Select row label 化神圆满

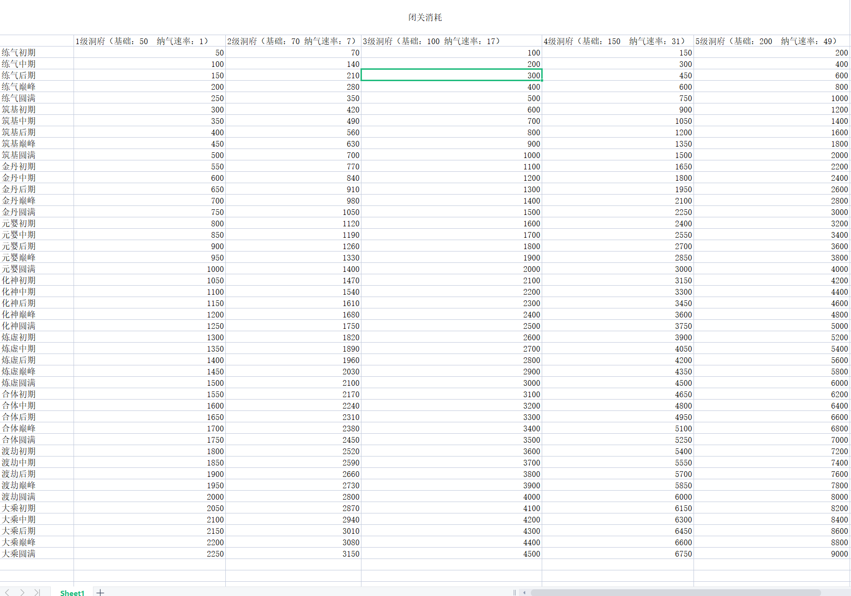coord(37,326)
